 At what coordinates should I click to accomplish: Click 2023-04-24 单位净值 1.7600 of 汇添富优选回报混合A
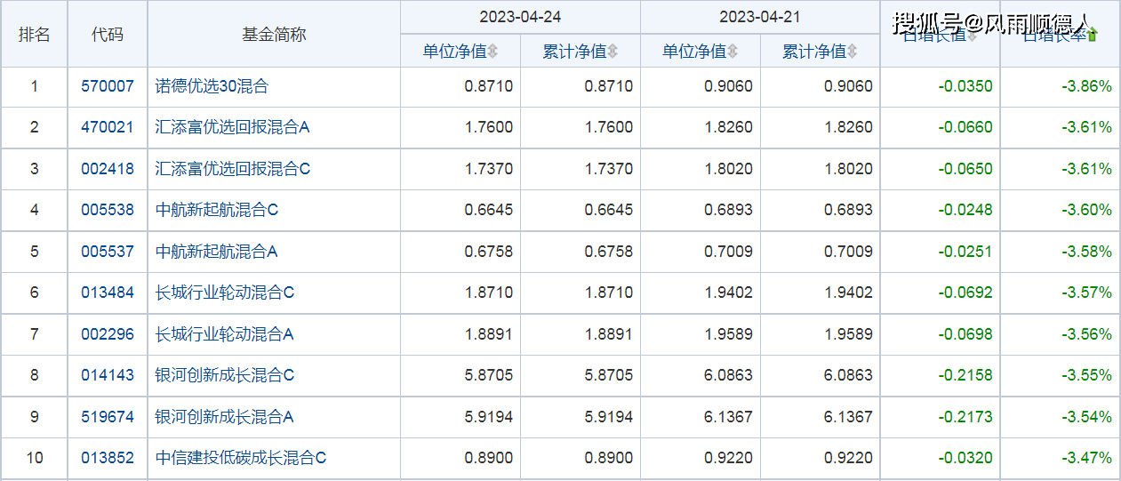489,127
